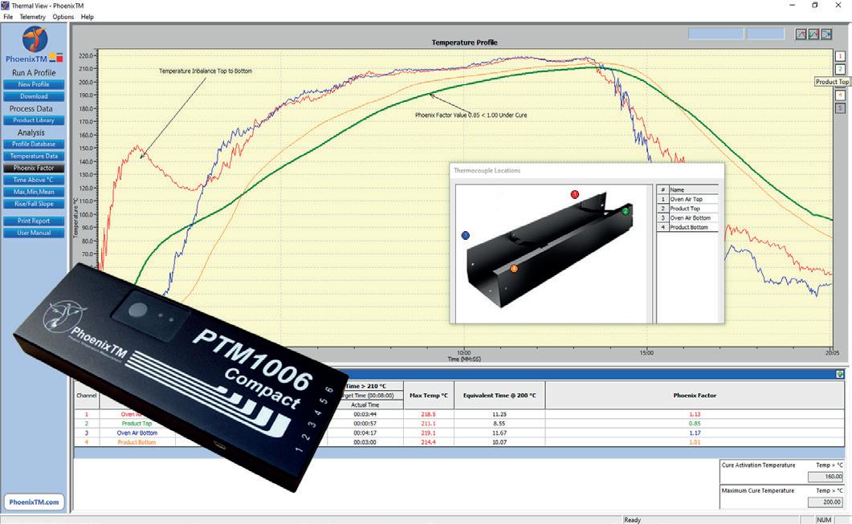This screenshot has width=852, height=524.
Task: Click the wider blue field above the graph
Action: point(715,34)
